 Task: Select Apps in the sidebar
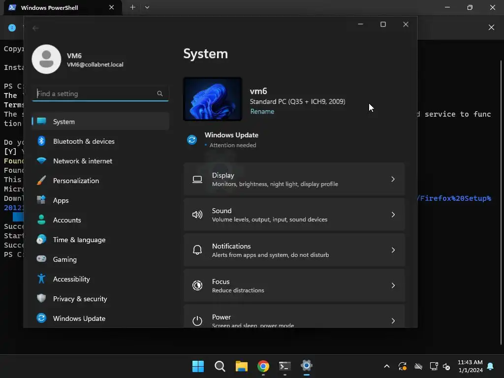click(x=100, y=200)
